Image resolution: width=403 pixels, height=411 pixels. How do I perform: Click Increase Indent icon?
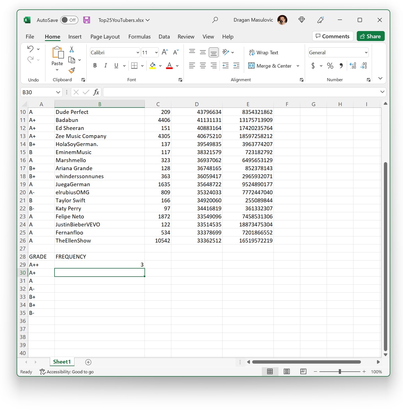pos(236,65)
